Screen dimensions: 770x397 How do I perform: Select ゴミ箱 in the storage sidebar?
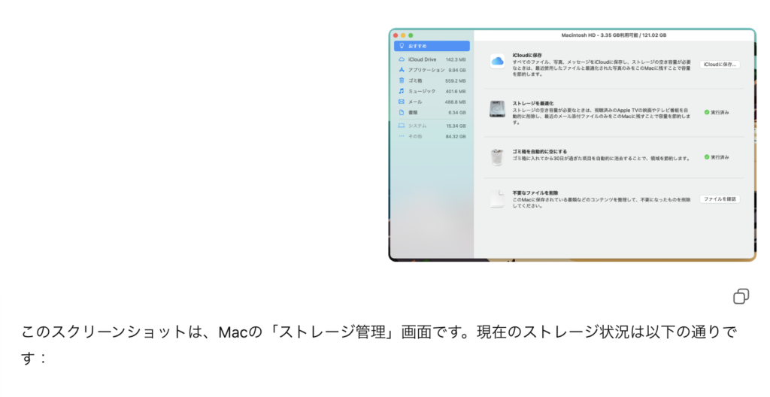[432, 80]
